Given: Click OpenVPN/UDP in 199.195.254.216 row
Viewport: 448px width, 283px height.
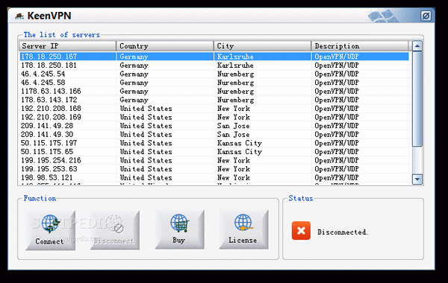Looking at the screenshot, I should click(x=337, y=160).
